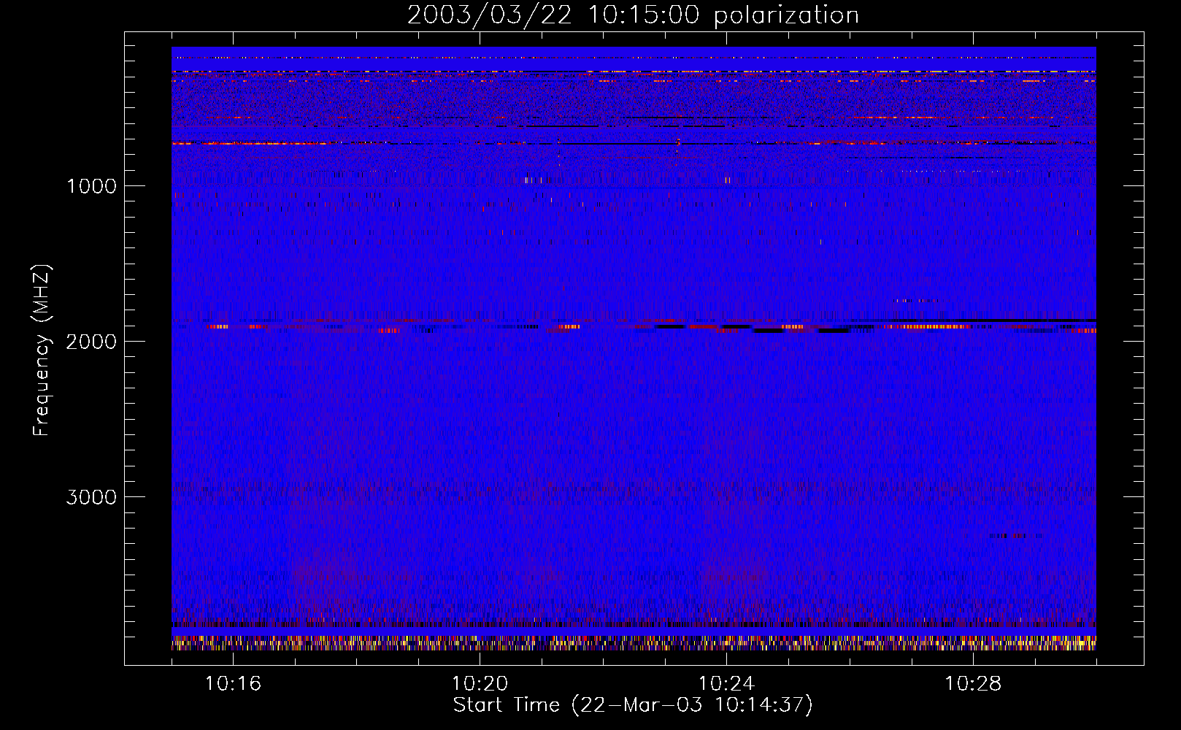The image size is (1181, 730).
Task: Click the 2000 frequency tick label
Action: click(x=91, y=342)
